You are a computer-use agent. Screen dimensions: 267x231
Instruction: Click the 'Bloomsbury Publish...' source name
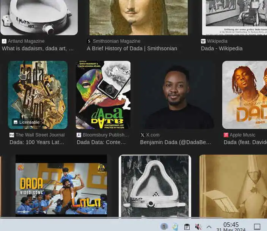coord(106,135)
